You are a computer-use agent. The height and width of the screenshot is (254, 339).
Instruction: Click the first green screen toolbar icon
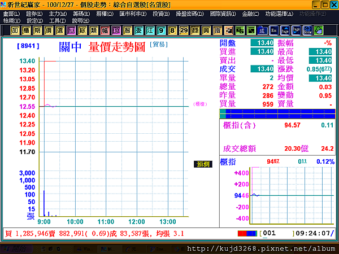tap(240, 30)
